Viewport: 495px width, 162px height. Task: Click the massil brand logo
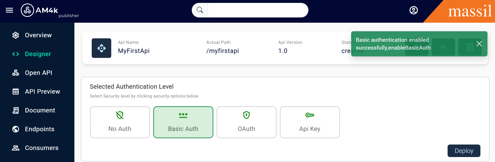point(470,11)
